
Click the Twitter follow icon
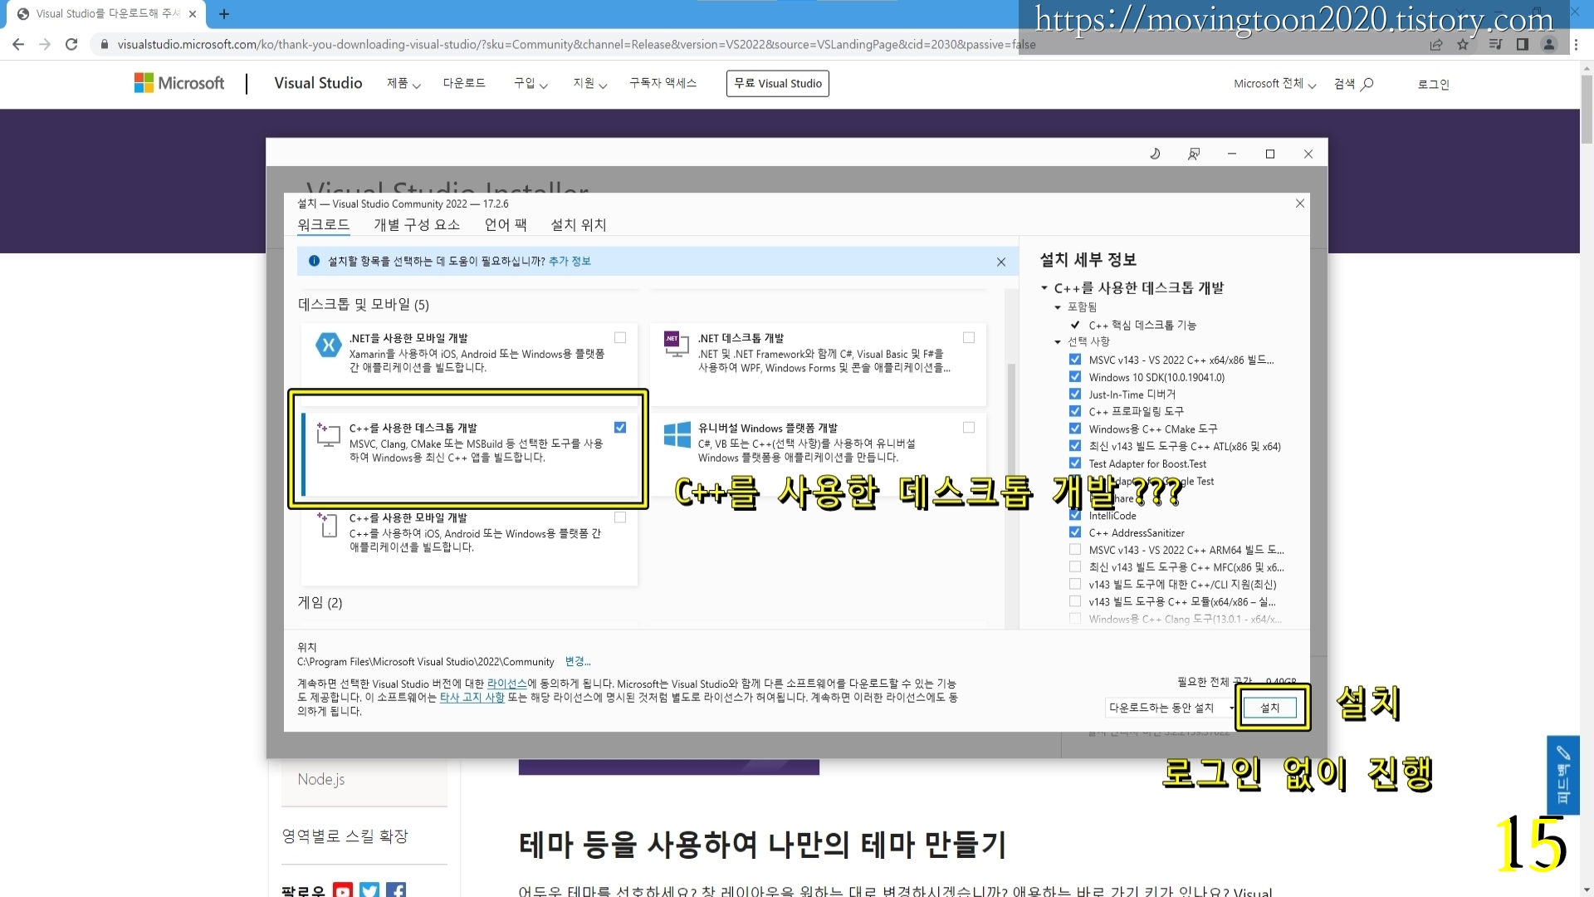pyautogui.click(x=369, y=890)
